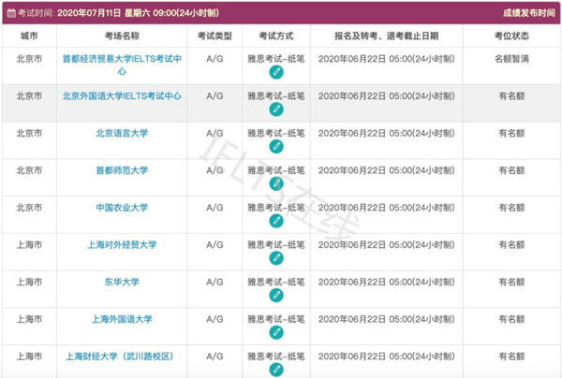Open the 东华大学 test center link
Image resolution: width=562 pixels, height=378 pixels.
pos(122,282)
